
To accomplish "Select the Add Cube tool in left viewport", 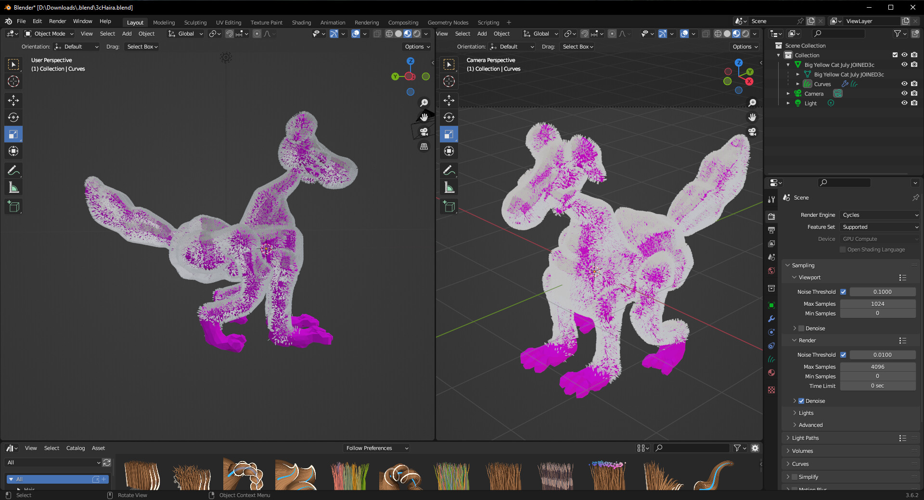I will click(x=13, y=207).
